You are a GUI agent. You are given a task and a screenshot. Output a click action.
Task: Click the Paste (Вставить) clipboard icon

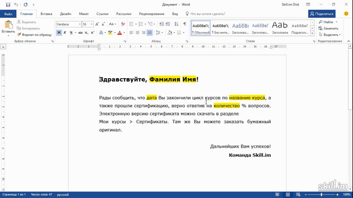(8, 25)
